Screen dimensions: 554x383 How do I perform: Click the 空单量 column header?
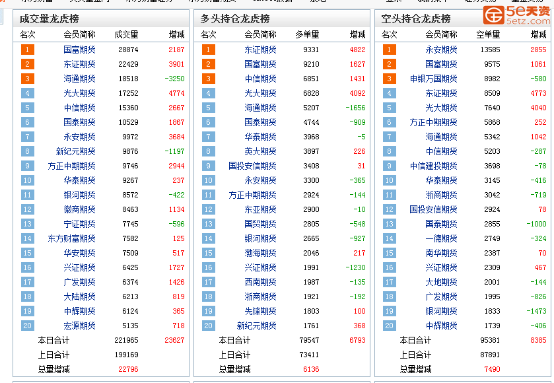(488, 34)
